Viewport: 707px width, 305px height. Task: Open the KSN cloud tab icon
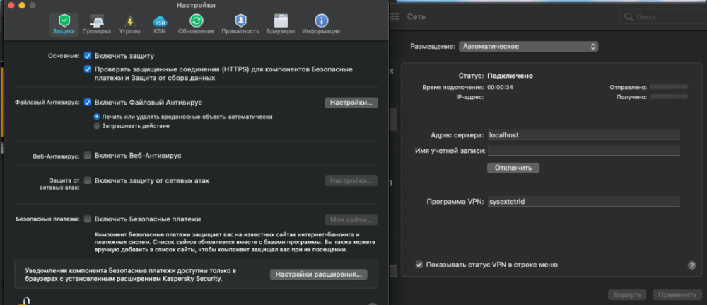160,21
